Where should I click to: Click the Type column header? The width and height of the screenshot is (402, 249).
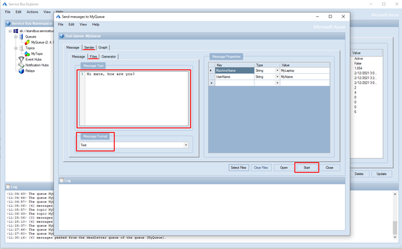pos(267,65)
